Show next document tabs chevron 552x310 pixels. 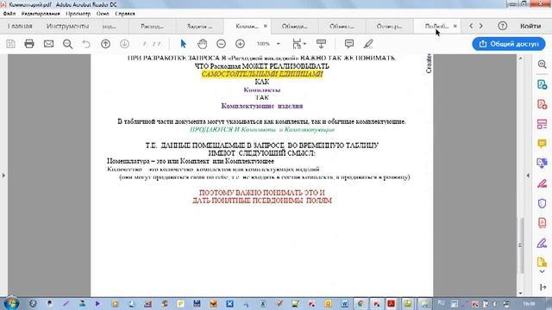(x=481, y=26)
